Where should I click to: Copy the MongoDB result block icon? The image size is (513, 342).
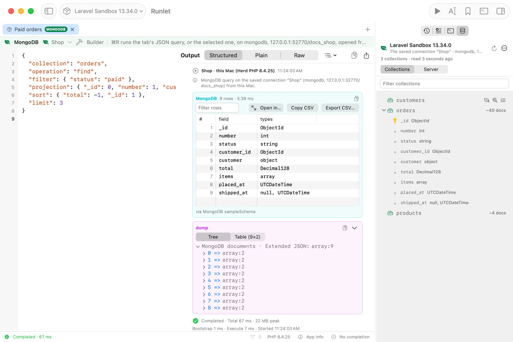[x=356, y=98]
